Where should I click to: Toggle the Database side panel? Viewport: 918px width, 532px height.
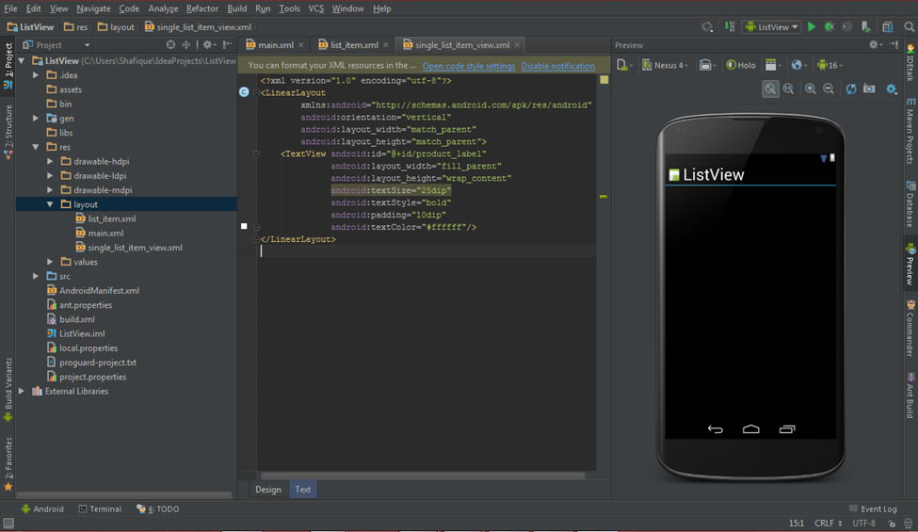coord(910,203)
